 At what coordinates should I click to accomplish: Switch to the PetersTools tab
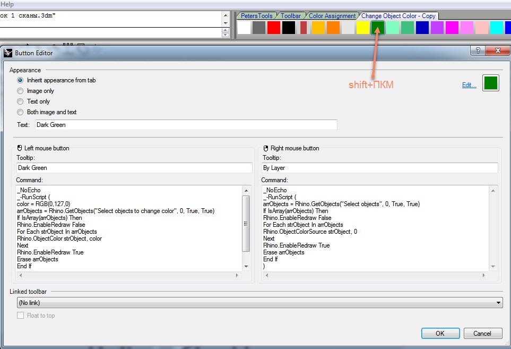256,15
